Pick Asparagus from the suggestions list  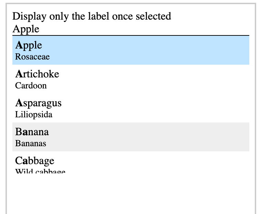pos(130,108)
